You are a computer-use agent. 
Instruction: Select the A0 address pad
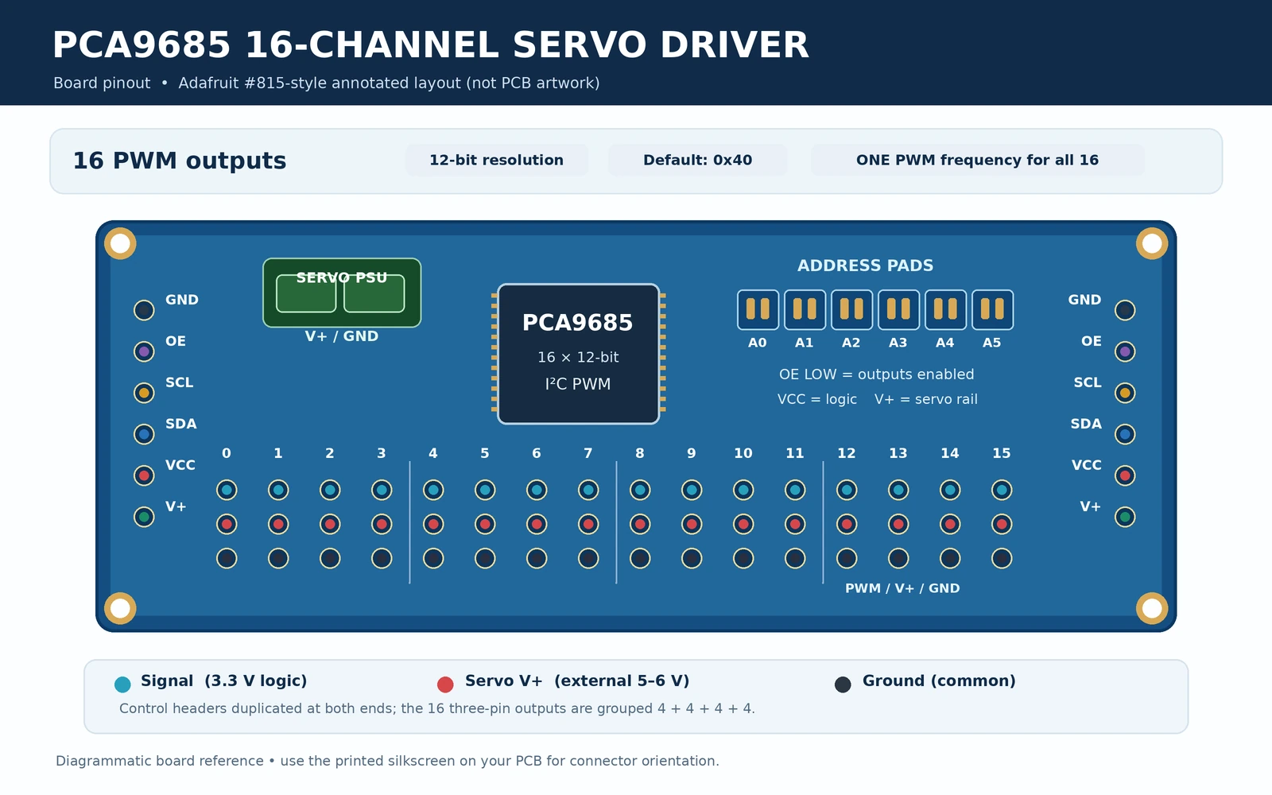[x=758, y=309]
